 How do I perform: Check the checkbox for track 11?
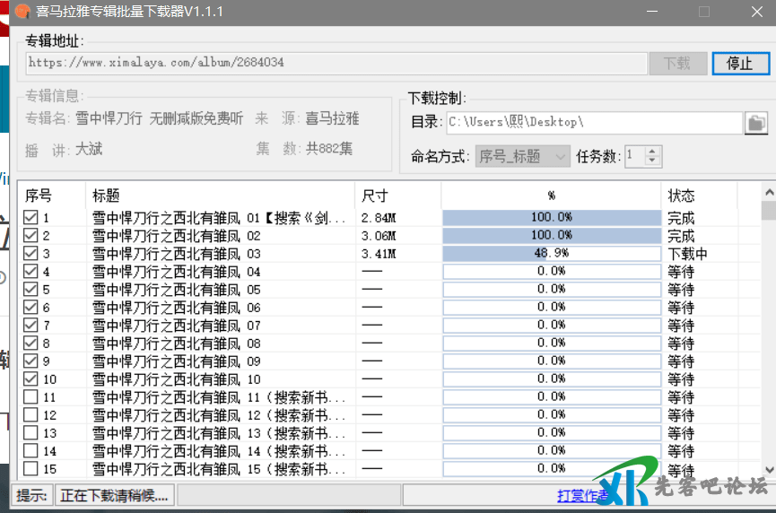31,397
